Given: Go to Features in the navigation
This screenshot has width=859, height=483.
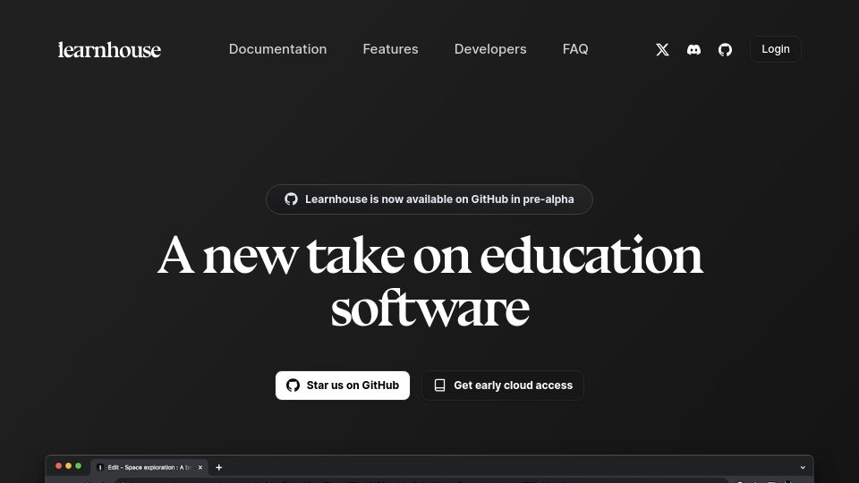Looking at the screenshot, I should click(x=391, y=49).
